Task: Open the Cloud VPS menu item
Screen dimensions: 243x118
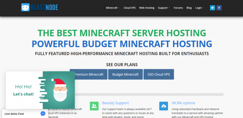Action: [129, 8]
